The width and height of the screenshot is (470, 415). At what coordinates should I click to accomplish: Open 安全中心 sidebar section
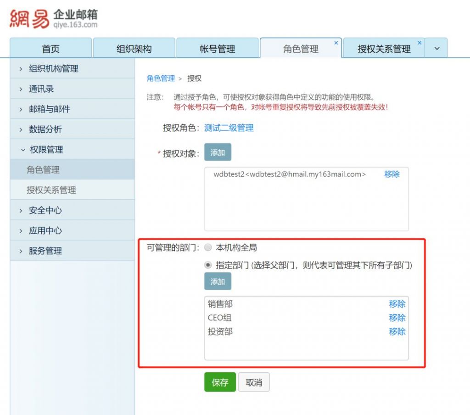(72, 210)
